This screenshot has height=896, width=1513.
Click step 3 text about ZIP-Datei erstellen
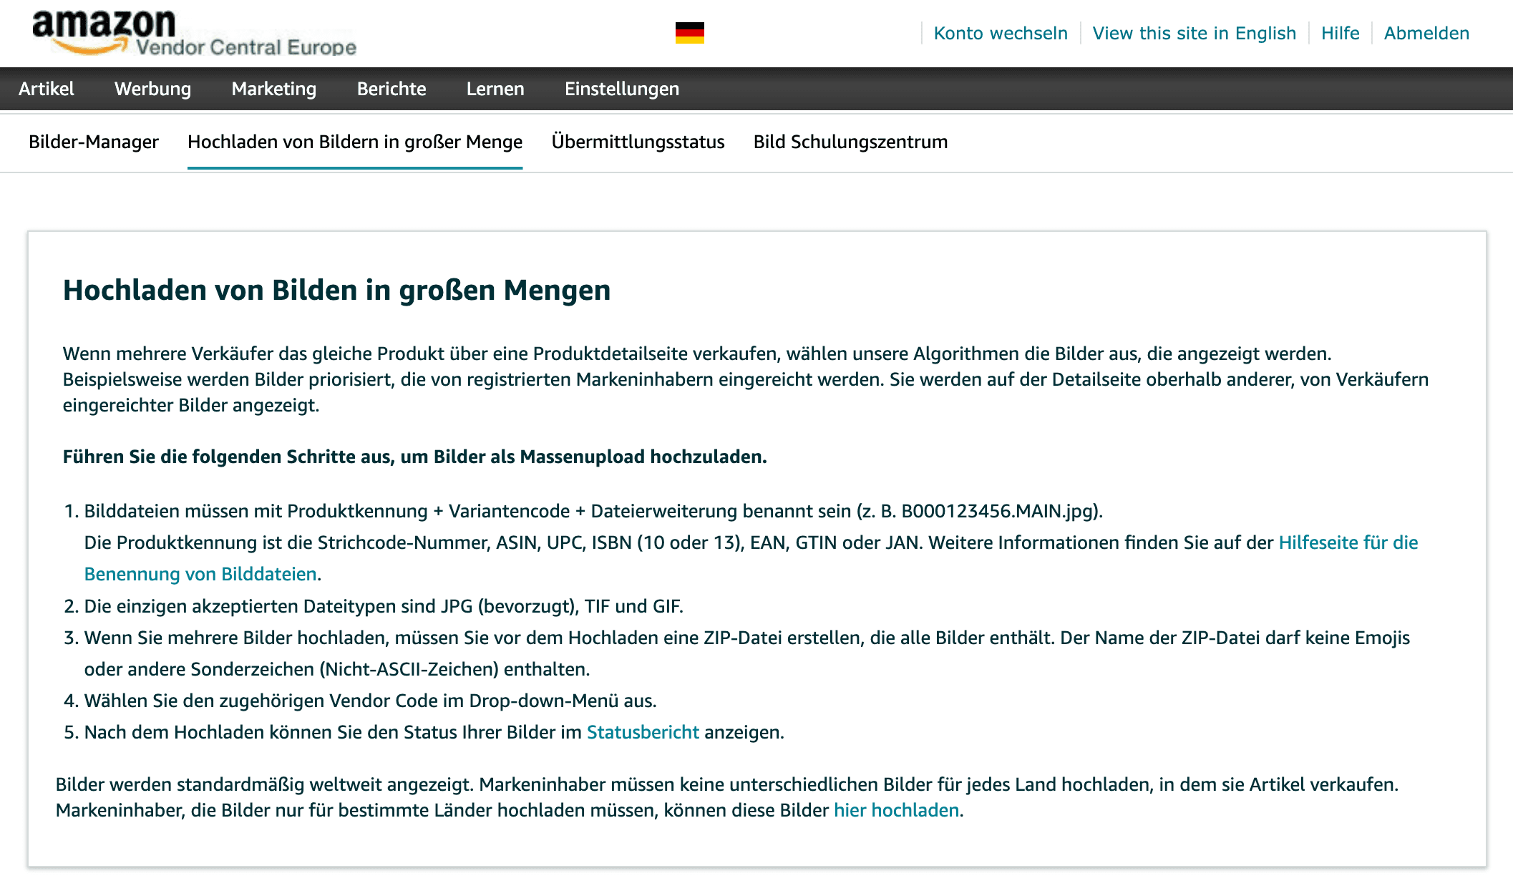tap(747, 653)
